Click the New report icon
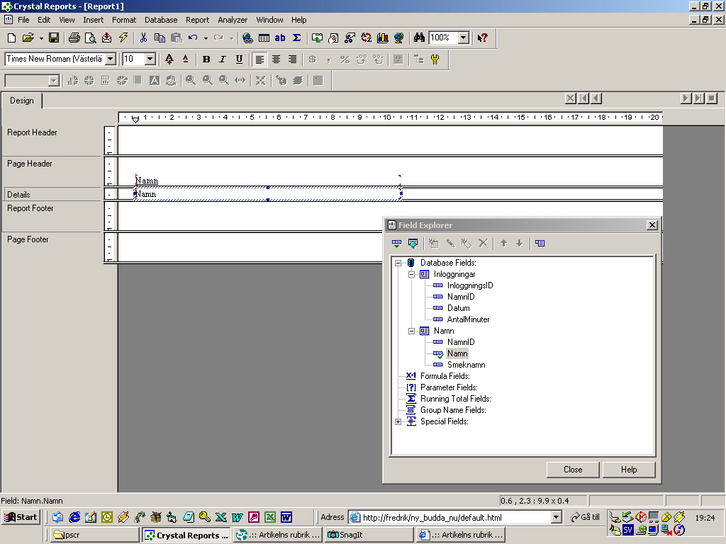This screenshot has height=544, width=726. click(x=11, y=38)
